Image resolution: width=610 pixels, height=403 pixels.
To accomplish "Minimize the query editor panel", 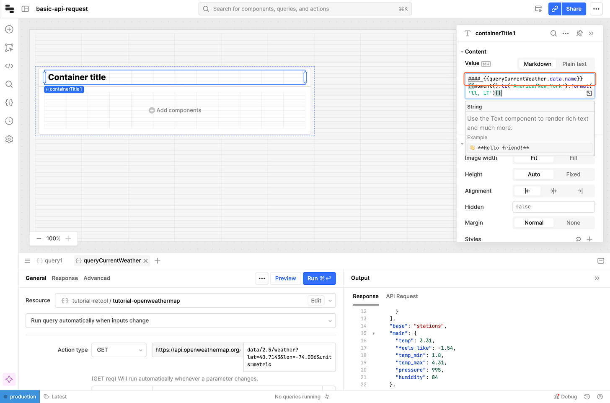I will tap(601, 261).
